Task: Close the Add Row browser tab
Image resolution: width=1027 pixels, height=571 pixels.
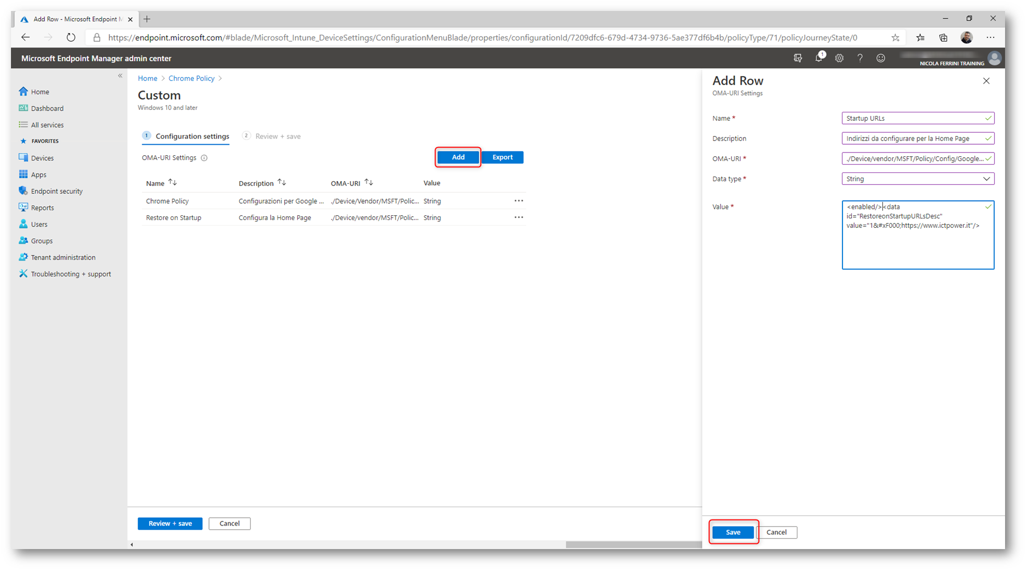Action: [130, 19]
